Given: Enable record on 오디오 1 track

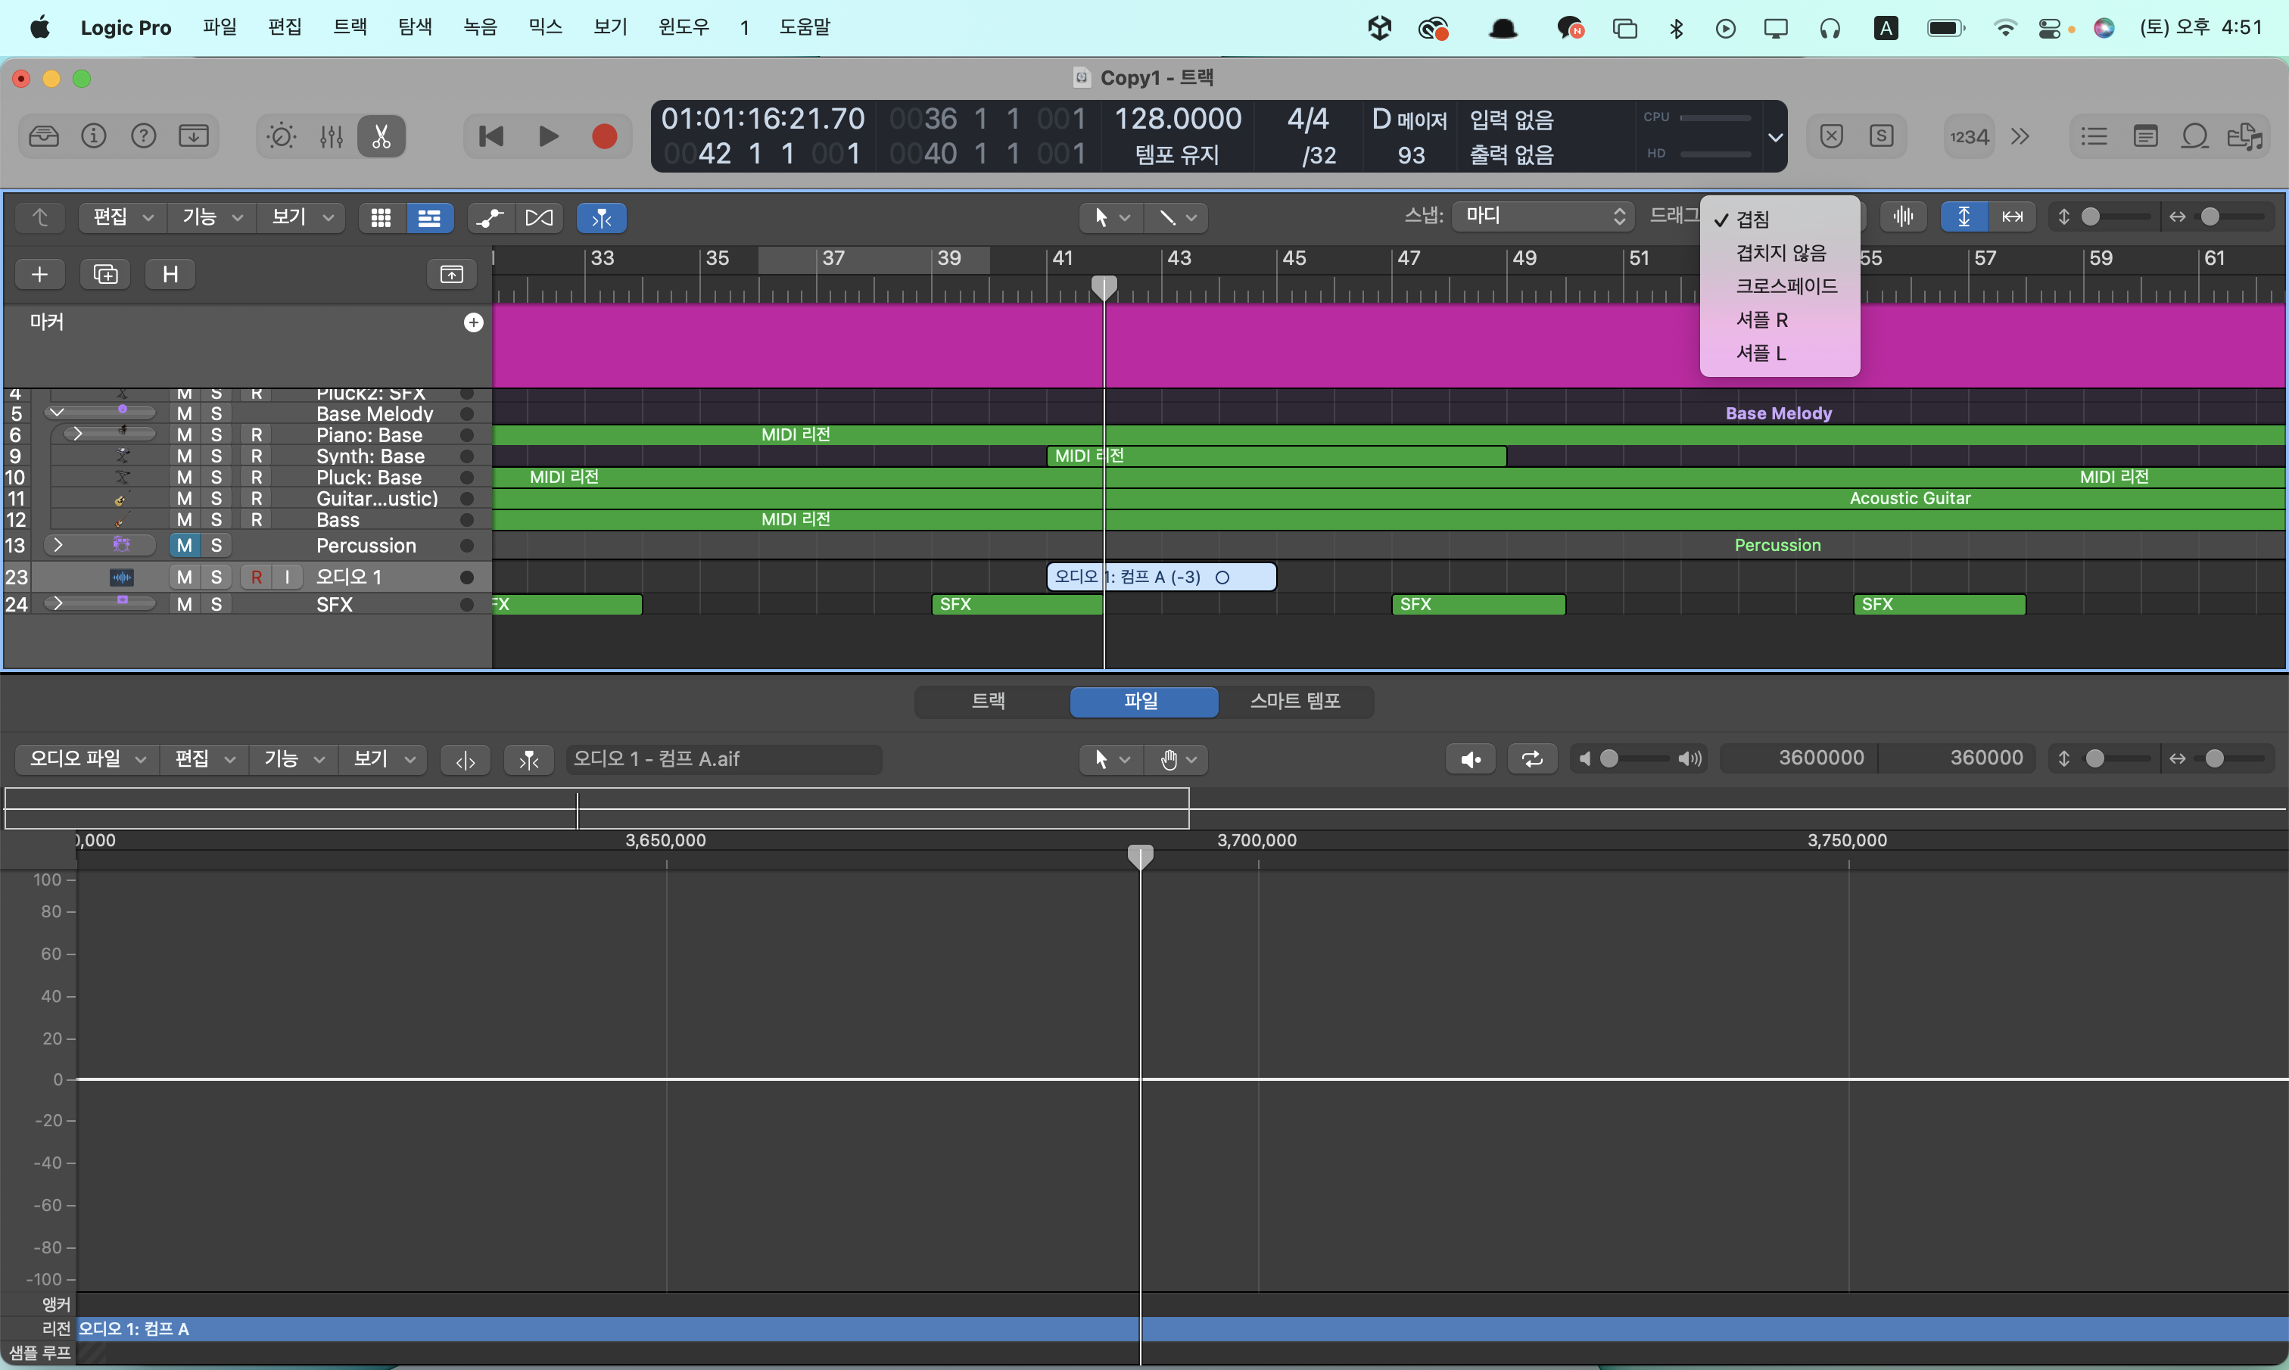Looking at the screenshot, I should pyautogui.click(x=257, y=577).
